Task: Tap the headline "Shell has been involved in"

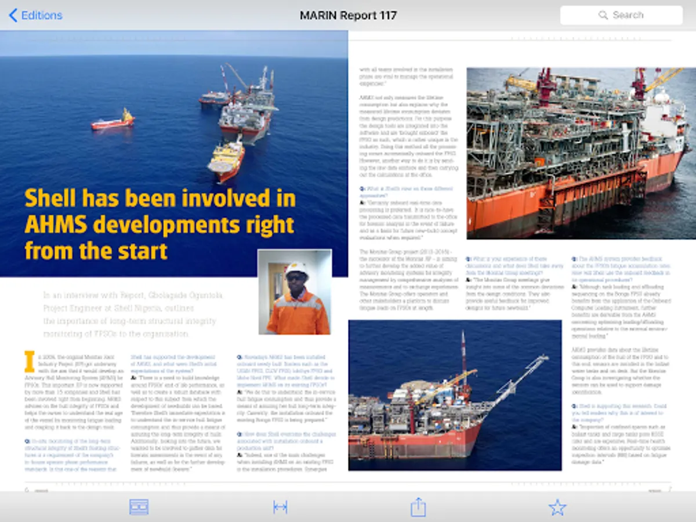Action: click(x=160, y=198)
